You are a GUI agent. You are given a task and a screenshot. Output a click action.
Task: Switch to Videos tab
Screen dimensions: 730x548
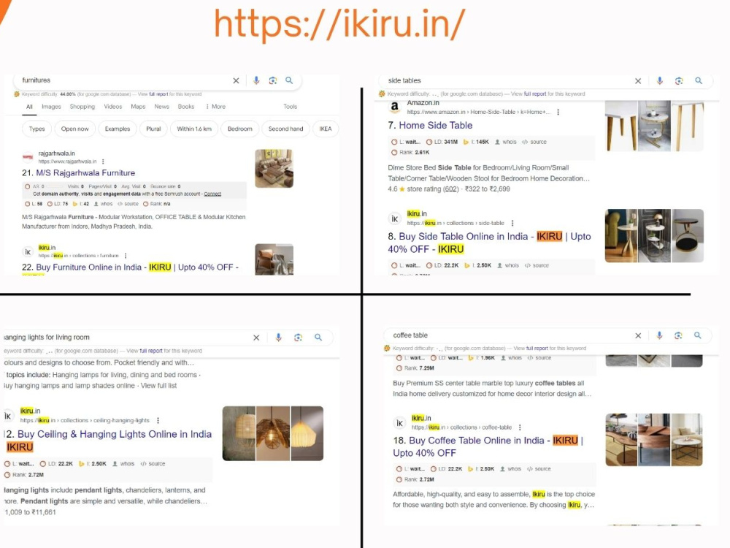tap(112, 107)
